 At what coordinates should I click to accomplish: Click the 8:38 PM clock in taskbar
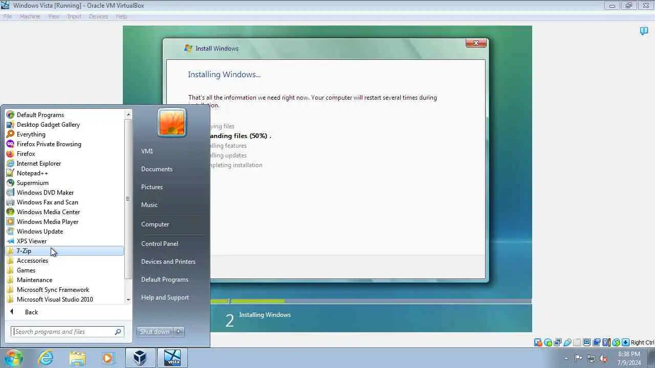point(629,354)
